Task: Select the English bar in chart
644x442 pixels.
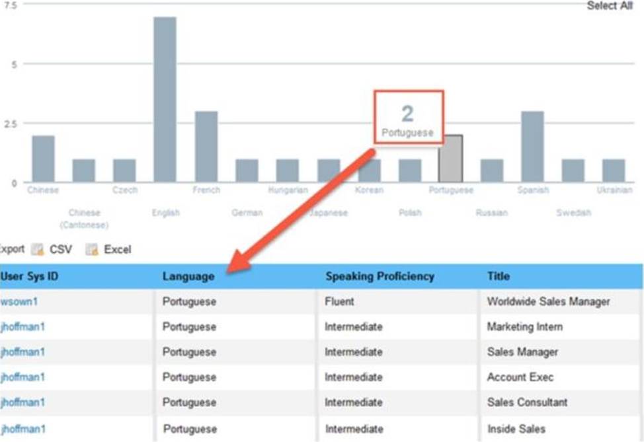Action: (165, 100)
